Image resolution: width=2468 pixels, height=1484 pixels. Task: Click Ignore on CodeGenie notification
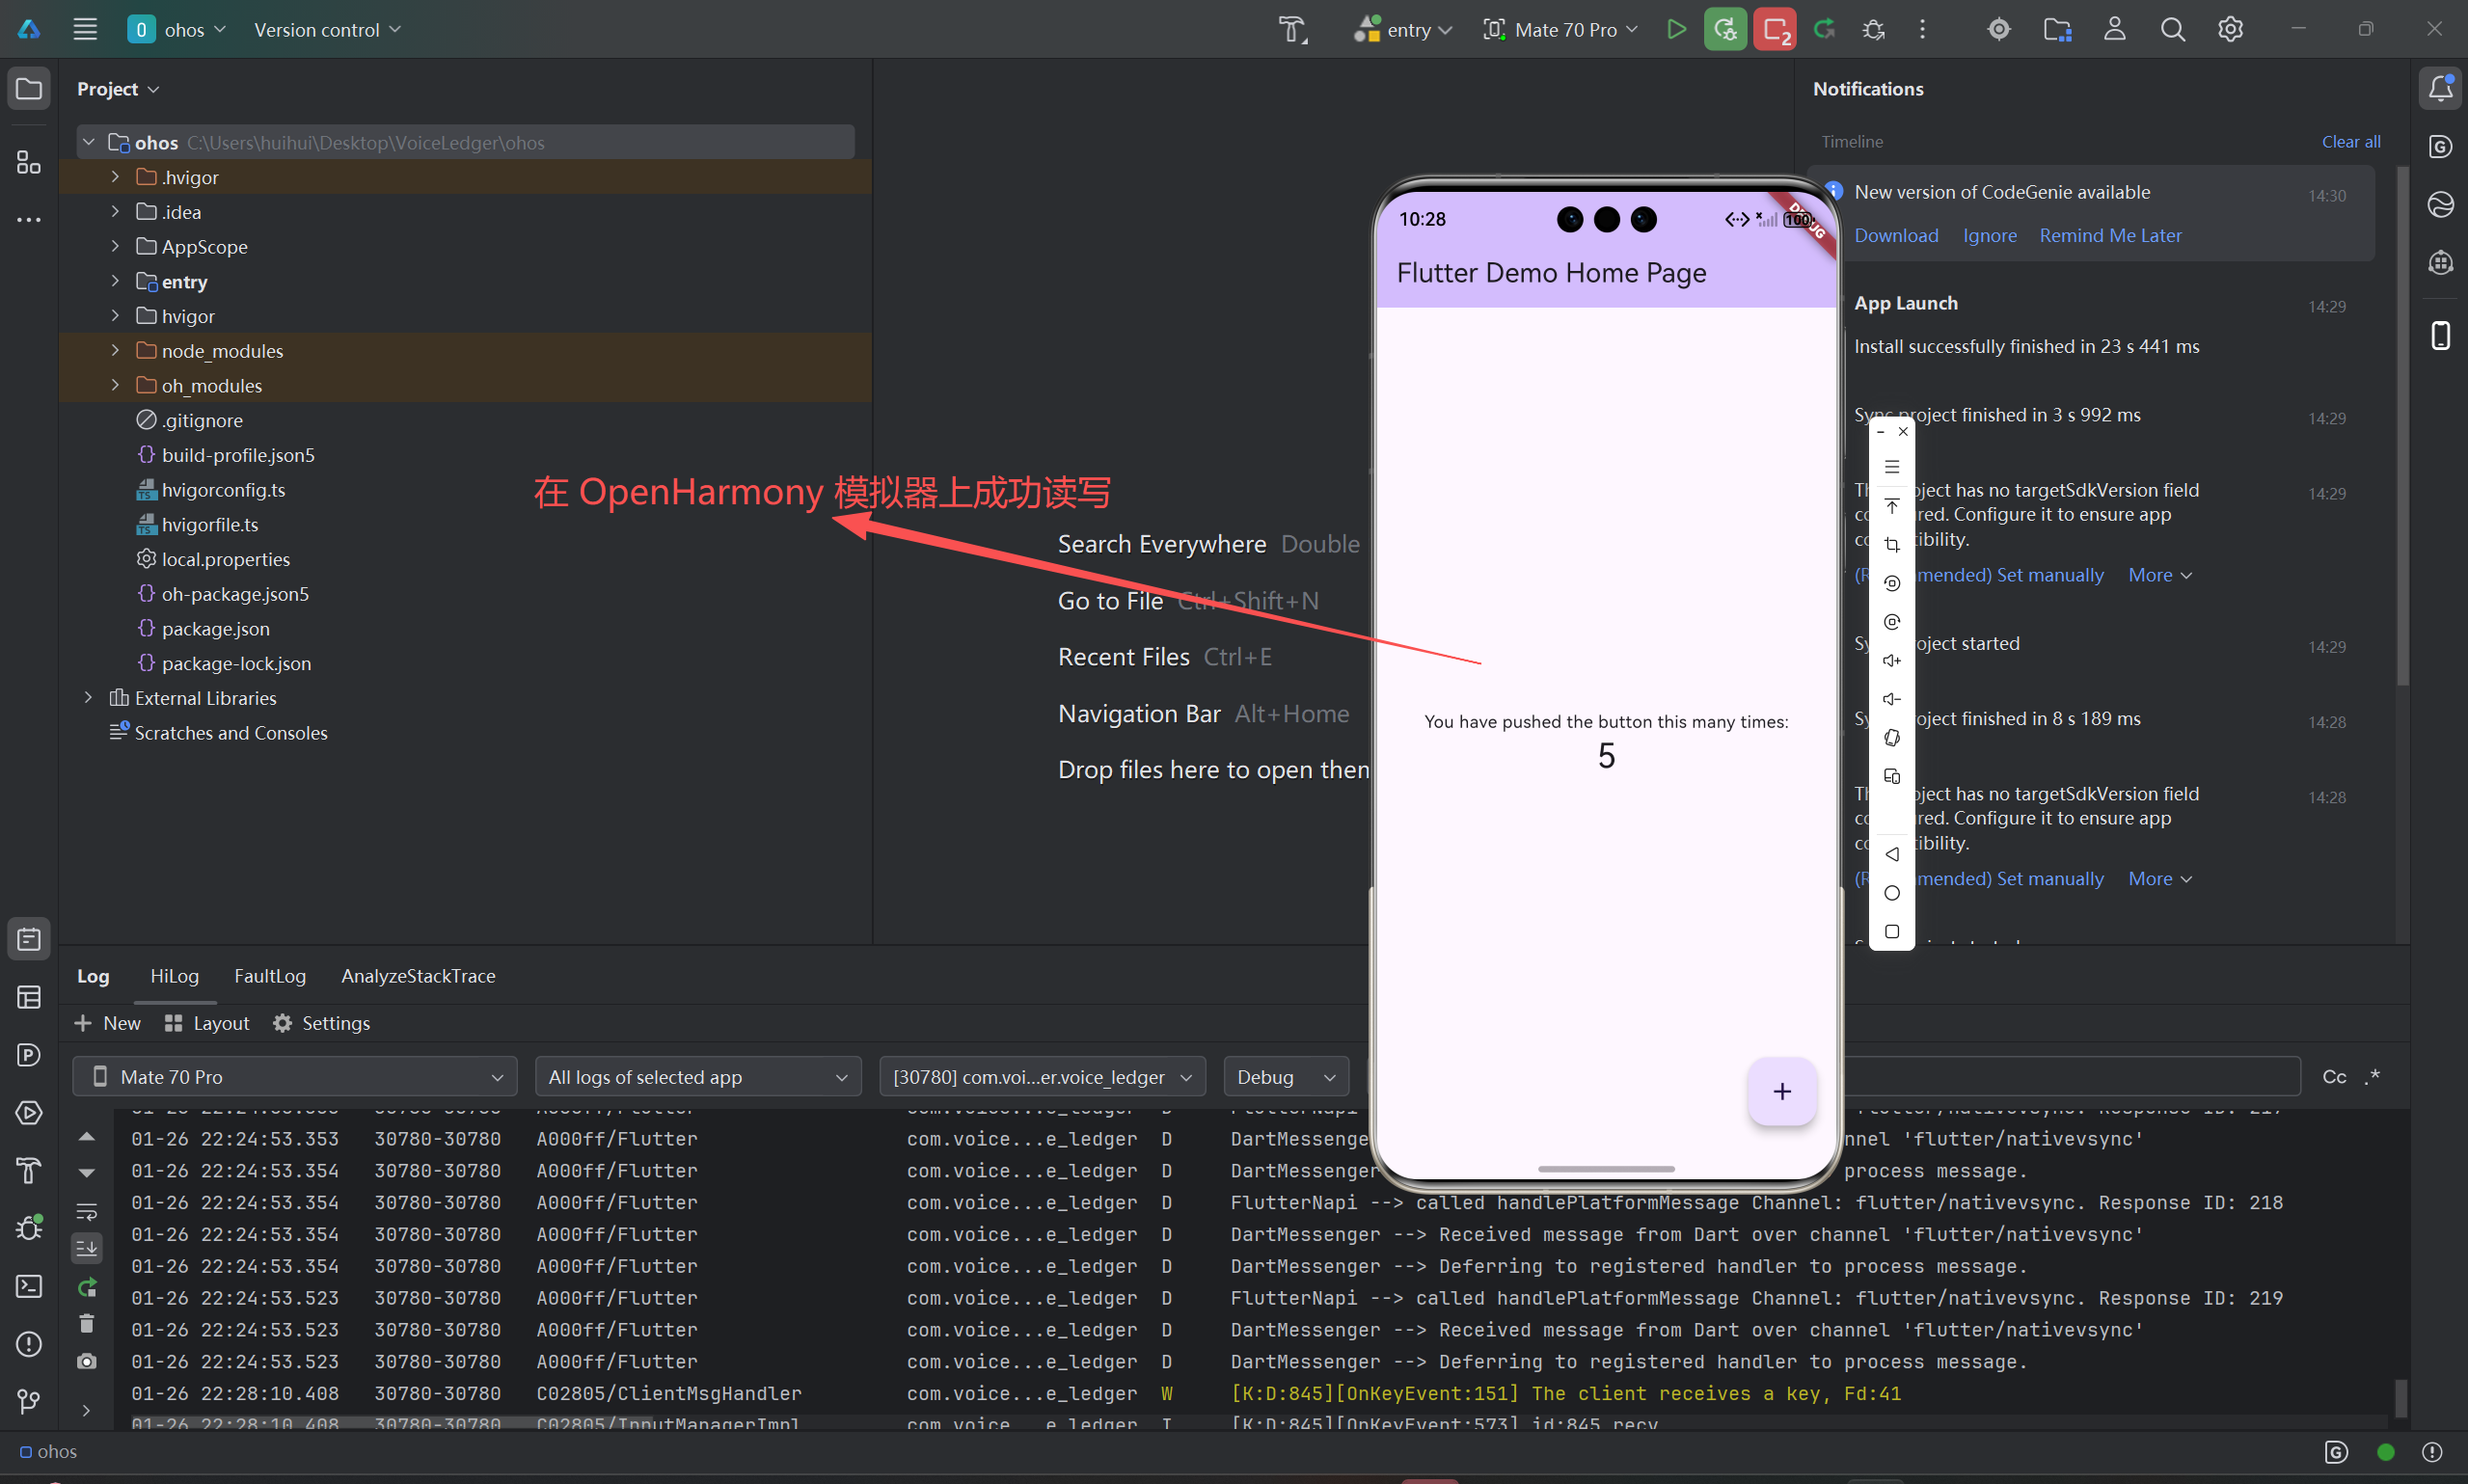(1989, 235)
